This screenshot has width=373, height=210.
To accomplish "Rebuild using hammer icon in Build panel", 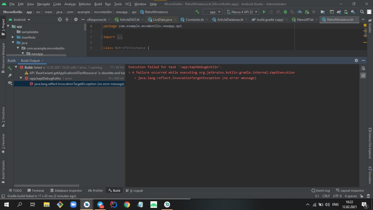I will tap(10, 68).
